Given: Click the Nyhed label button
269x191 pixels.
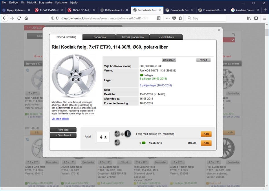Looking at the screenshot, I should (203, 60).
